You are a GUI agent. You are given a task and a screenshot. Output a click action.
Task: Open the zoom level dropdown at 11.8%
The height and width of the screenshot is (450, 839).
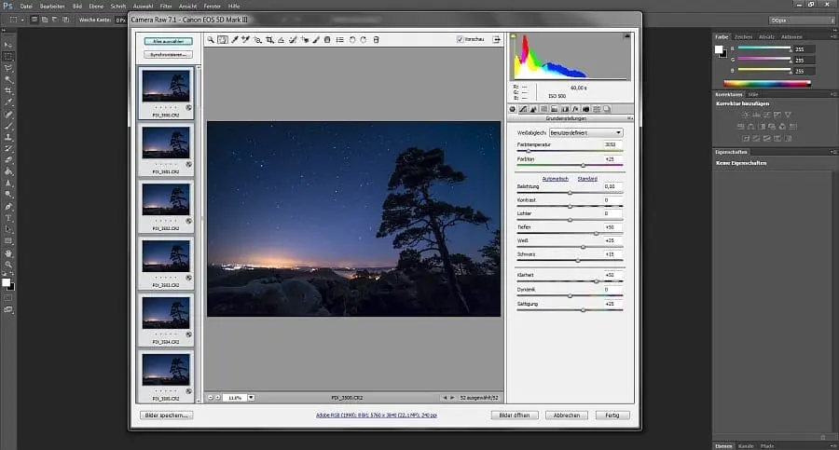(251, 398)
